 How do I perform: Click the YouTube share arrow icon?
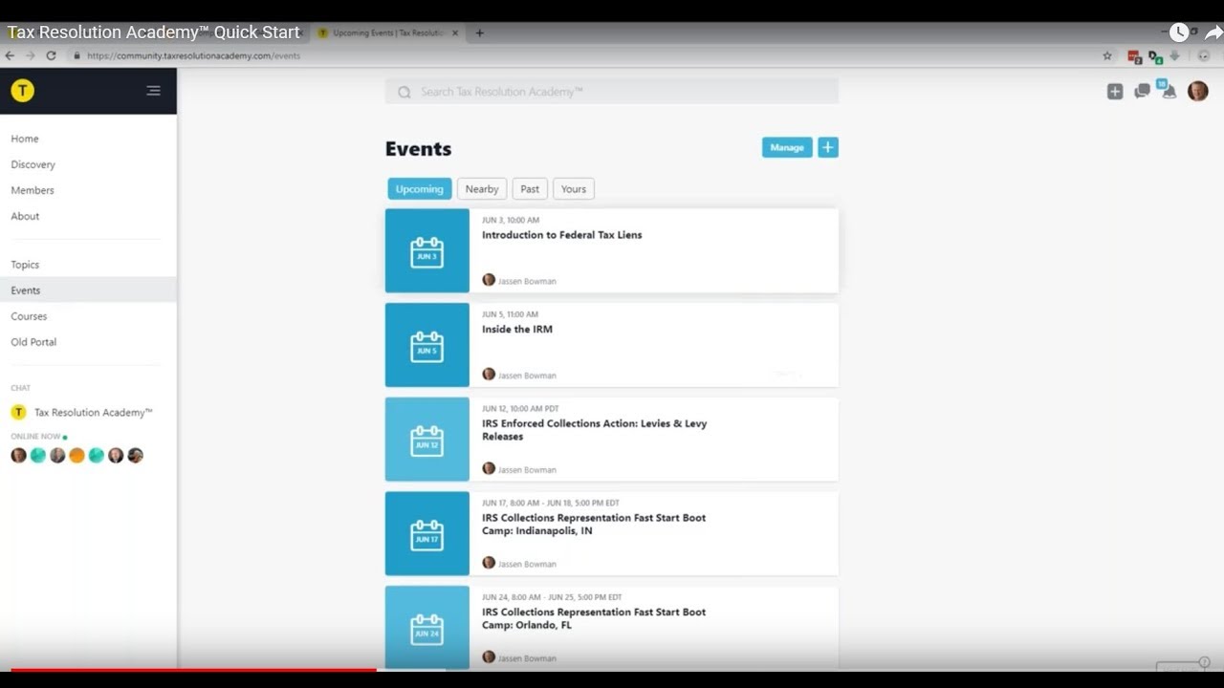click(1213, 32)
